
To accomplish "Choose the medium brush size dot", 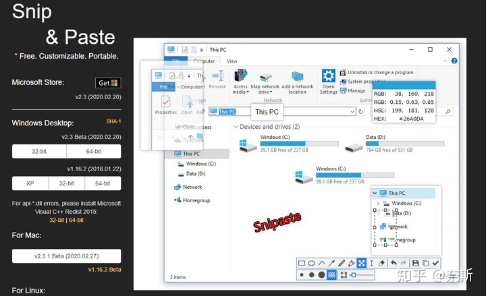I will point(311,274).
